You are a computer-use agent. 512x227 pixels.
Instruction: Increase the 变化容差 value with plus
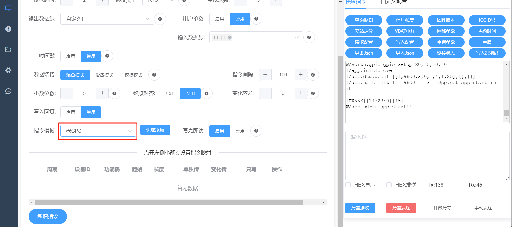point(301,93)
